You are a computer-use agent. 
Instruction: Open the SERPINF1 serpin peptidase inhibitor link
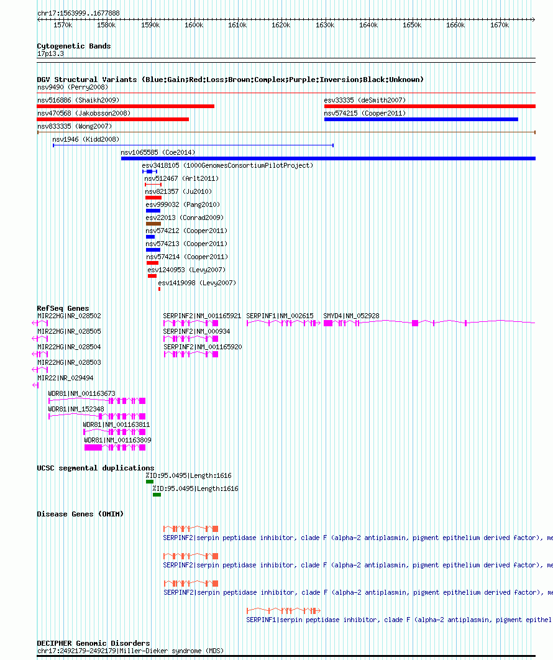point(399,620)
